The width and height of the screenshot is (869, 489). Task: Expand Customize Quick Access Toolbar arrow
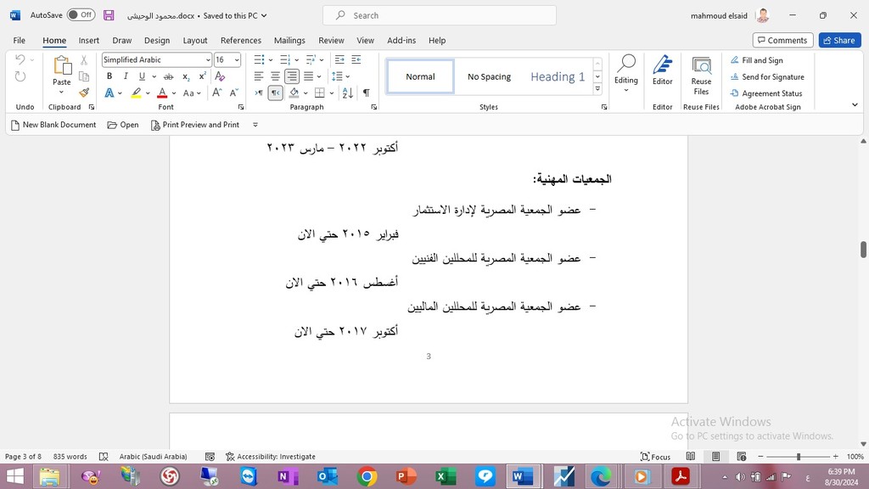(255, 125)
